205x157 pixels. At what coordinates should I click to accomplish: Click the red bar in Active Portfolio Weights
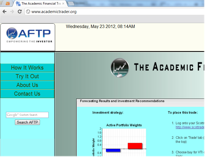135,146
